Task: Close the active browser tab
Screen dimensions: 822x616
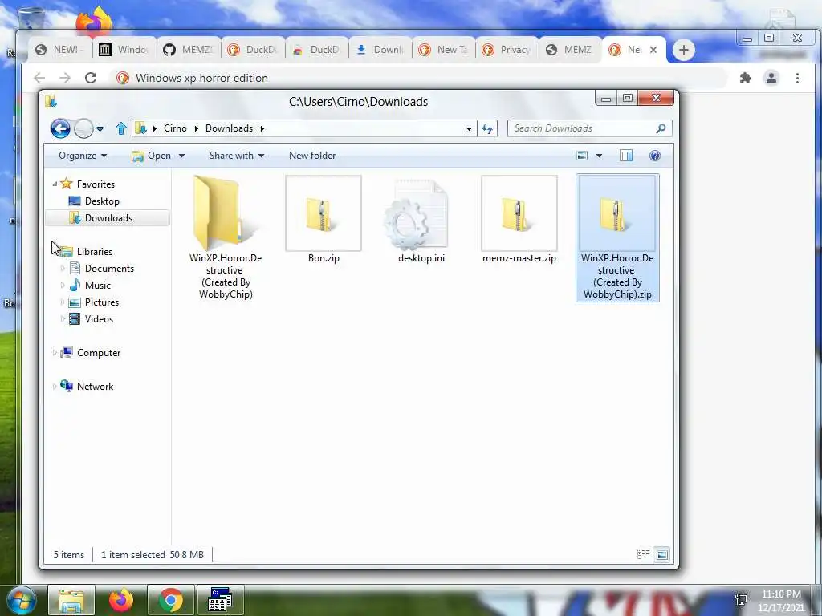Action: (x=653, y=50)
